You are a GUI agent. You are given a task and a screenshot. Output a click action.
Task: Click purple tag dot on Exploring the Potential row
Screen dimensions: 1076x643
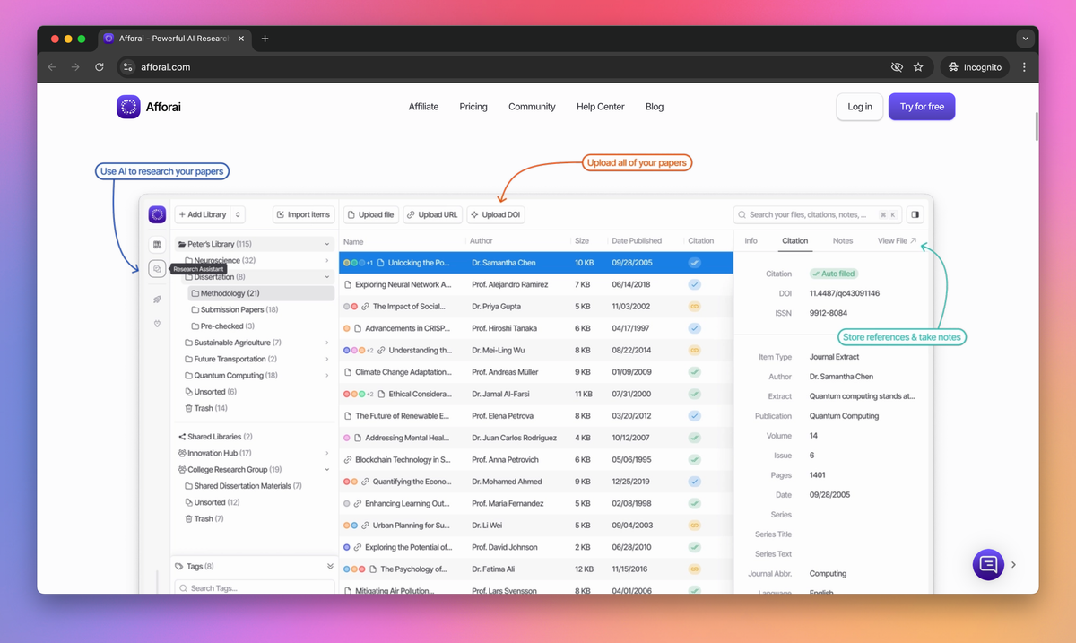pyautogui.click(x=346, y=547)
